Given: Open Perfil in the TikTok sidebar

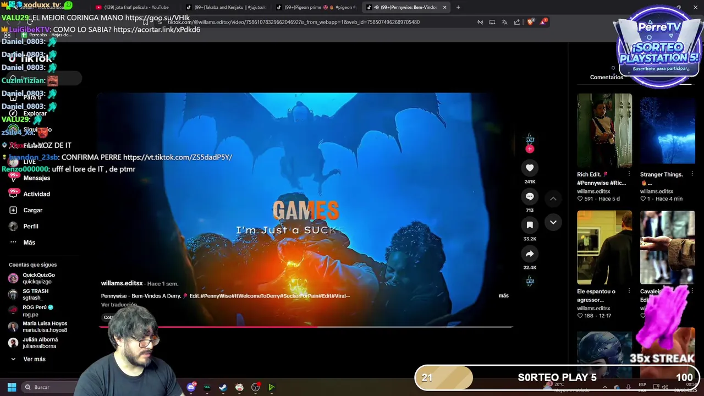Looking at the screenshot, I should [x=31, y=226].
